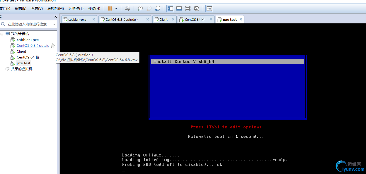
Task: Click the search magnifier icon
Action: click(x=3, y=24)
